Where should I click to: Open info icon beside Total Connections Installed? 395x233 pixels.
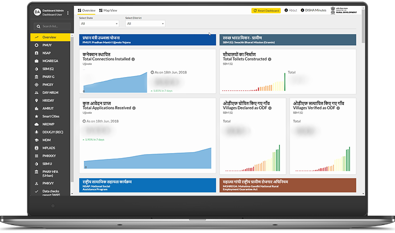coord(133,59)
